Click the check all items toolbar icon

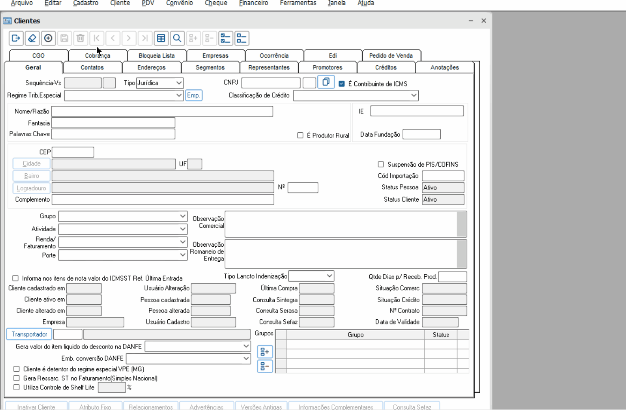click(x=226, y=38)
